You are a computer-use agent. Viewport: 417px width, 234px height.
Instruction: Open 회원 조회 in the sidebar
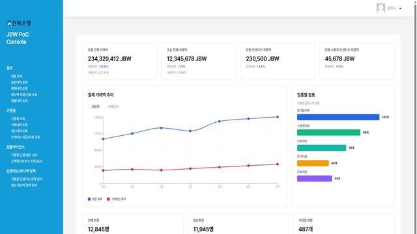17,76
